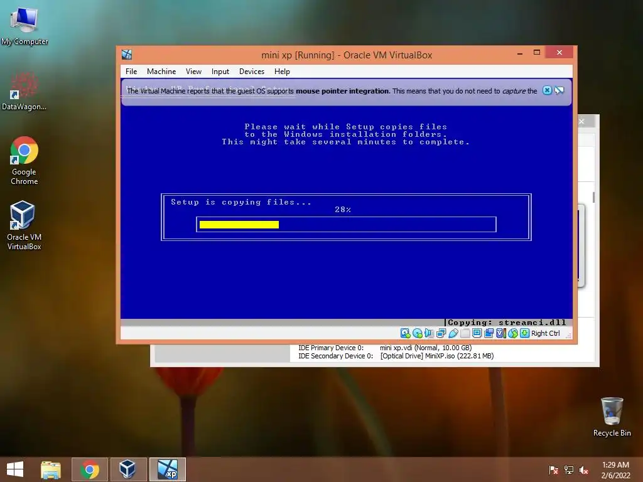Click 'Setup is copying files...' text
The image size is (643, 482).
click(x=241, y=202)
